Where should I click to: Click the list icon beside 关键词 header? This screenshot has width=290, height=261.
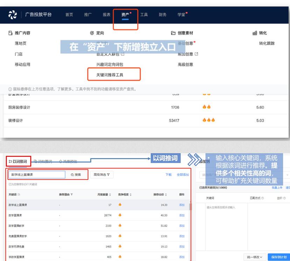(x=19, y=195)
